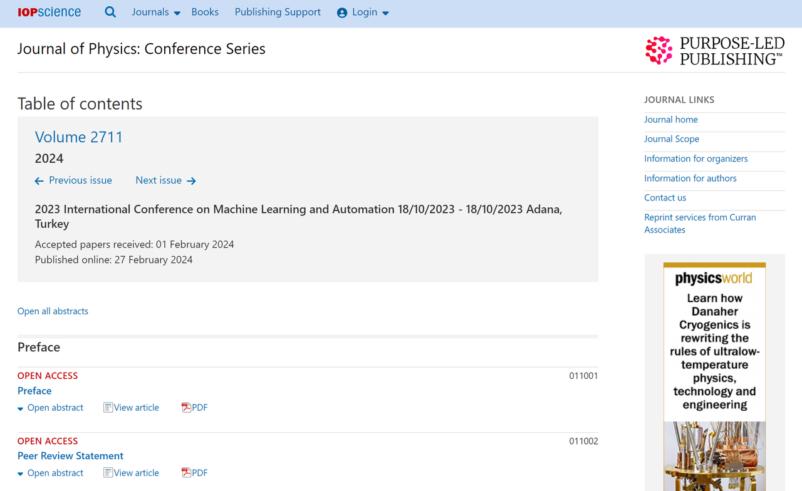802x491 pixels.
Task: Click the View article icon for Preface
Action: [x=108, y=407]
